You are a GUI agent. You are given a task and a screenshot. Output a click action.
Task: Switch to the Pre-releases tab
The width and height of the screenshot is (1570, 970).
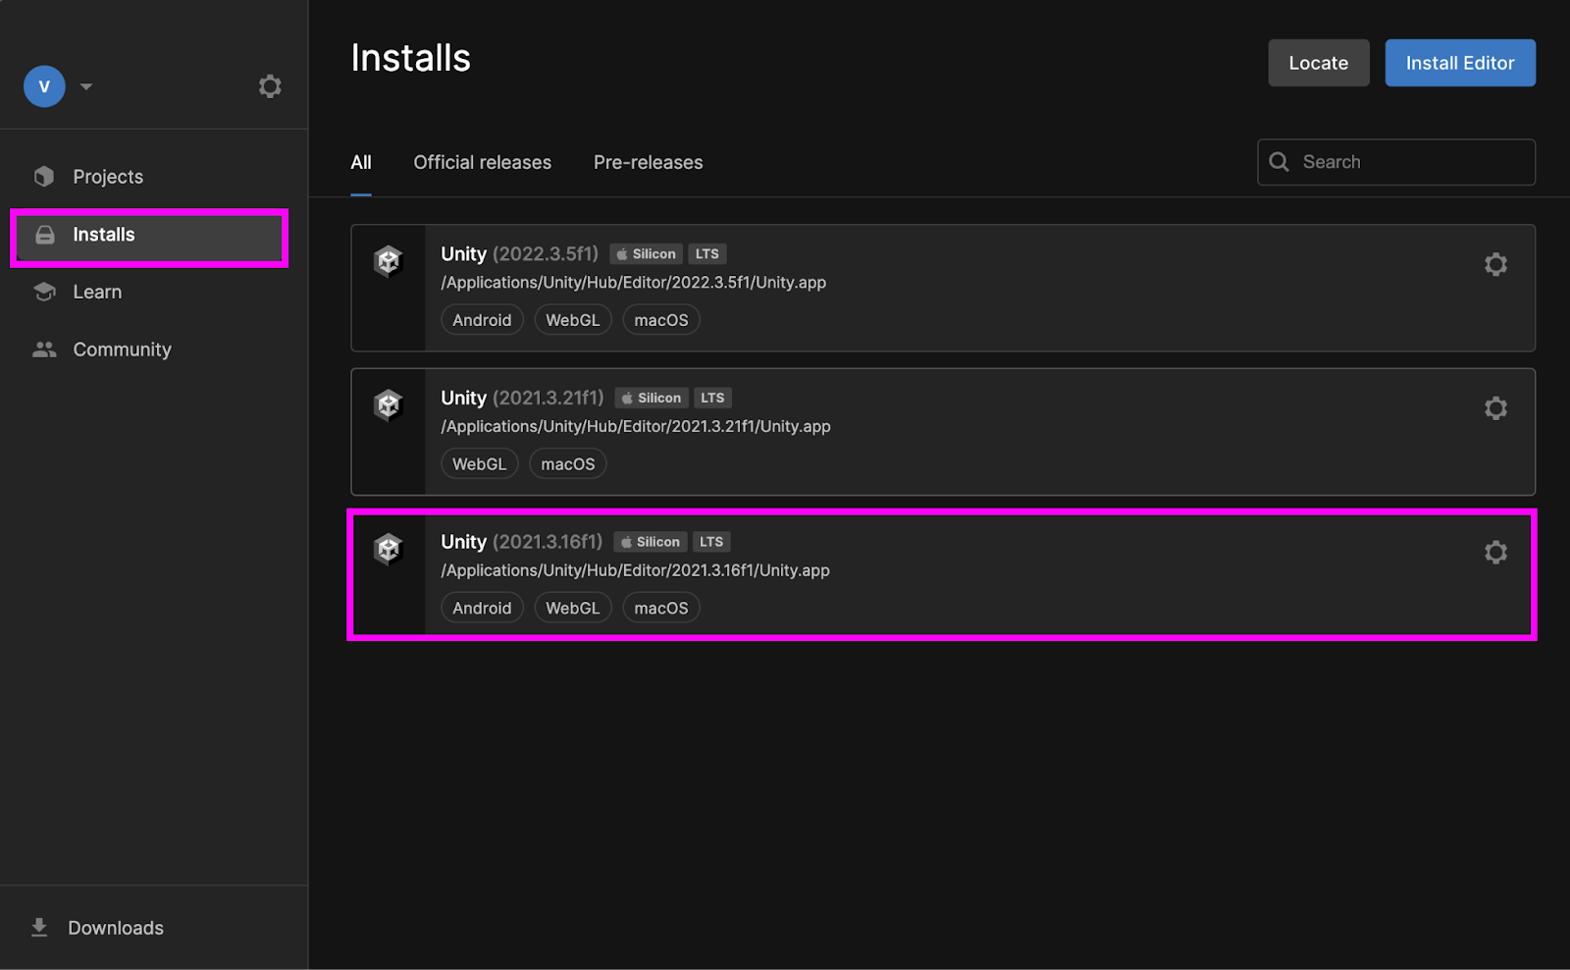click(648, 163)
